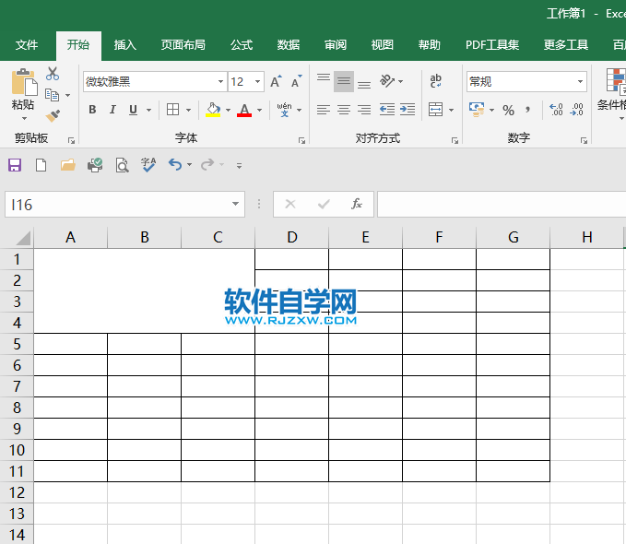Click into the formula bar input
Screen dimensions: 626x544
pos(502,204)
